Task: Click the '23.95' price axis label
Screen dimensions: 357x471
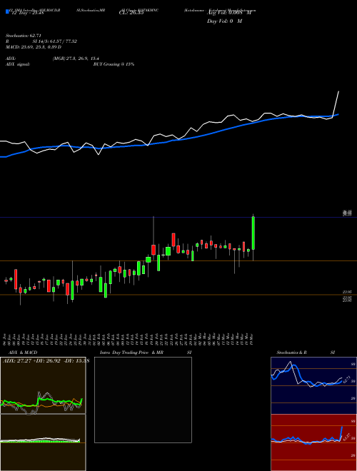Action: tap(347, 292)
